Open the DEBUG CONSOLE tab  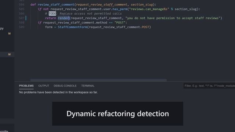tap(65, 86)
